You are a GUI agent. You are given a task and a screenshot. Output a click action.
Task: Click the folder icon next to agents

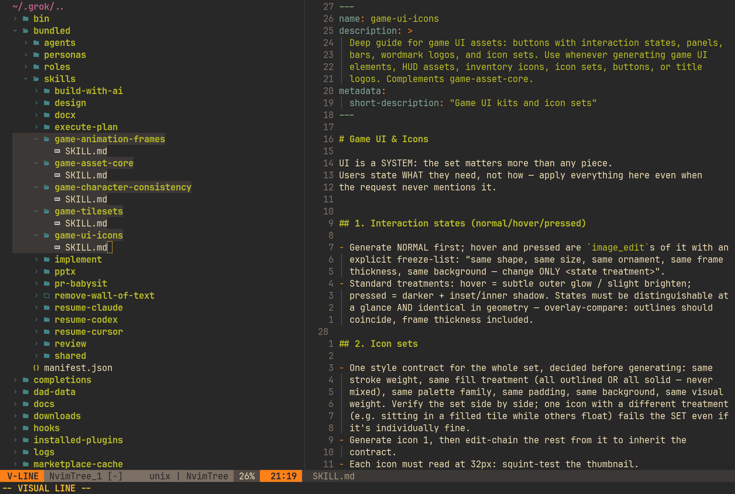(x=36, y=43)
